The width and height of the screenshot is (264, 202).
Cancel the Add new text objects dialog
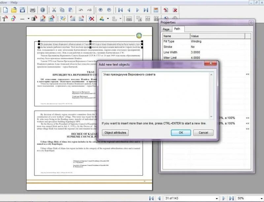pos(203,133)
